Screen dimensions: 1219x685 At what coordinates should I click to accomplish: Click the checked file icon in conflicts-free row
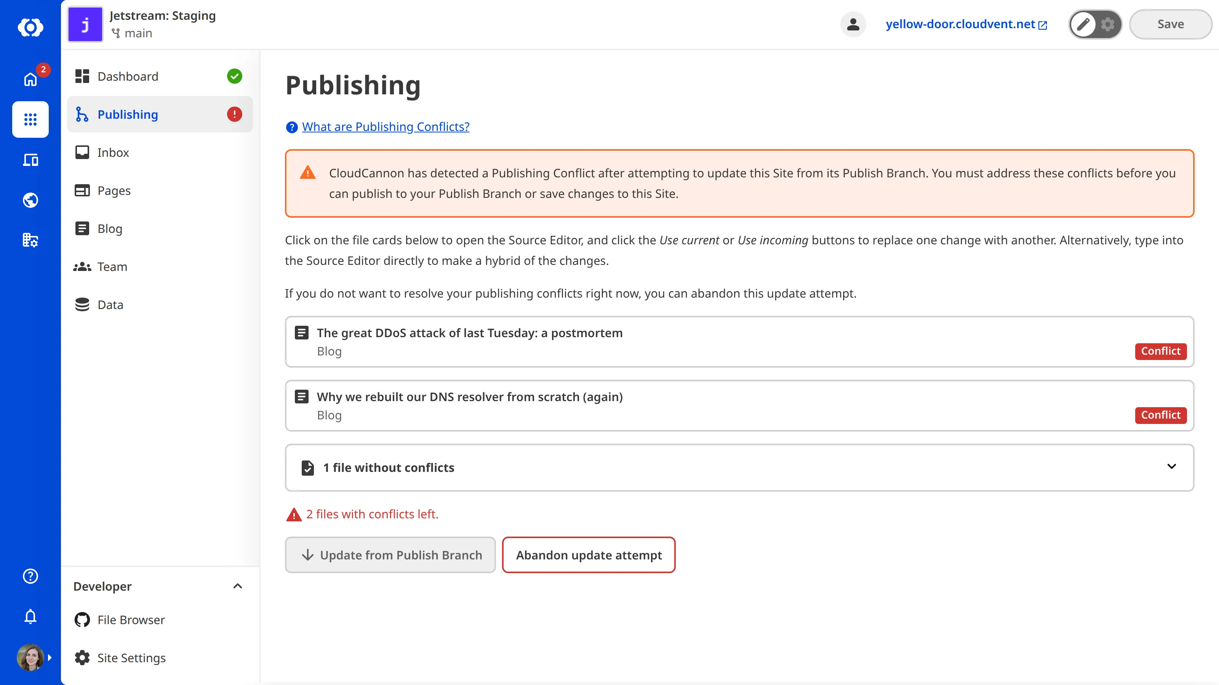(x=307, y=468)
